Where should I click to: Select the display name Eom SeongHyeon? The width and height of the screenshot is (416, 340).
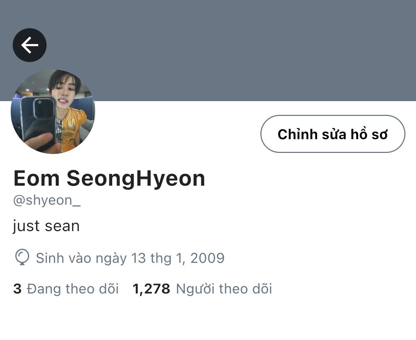click(x=109, y=179)
